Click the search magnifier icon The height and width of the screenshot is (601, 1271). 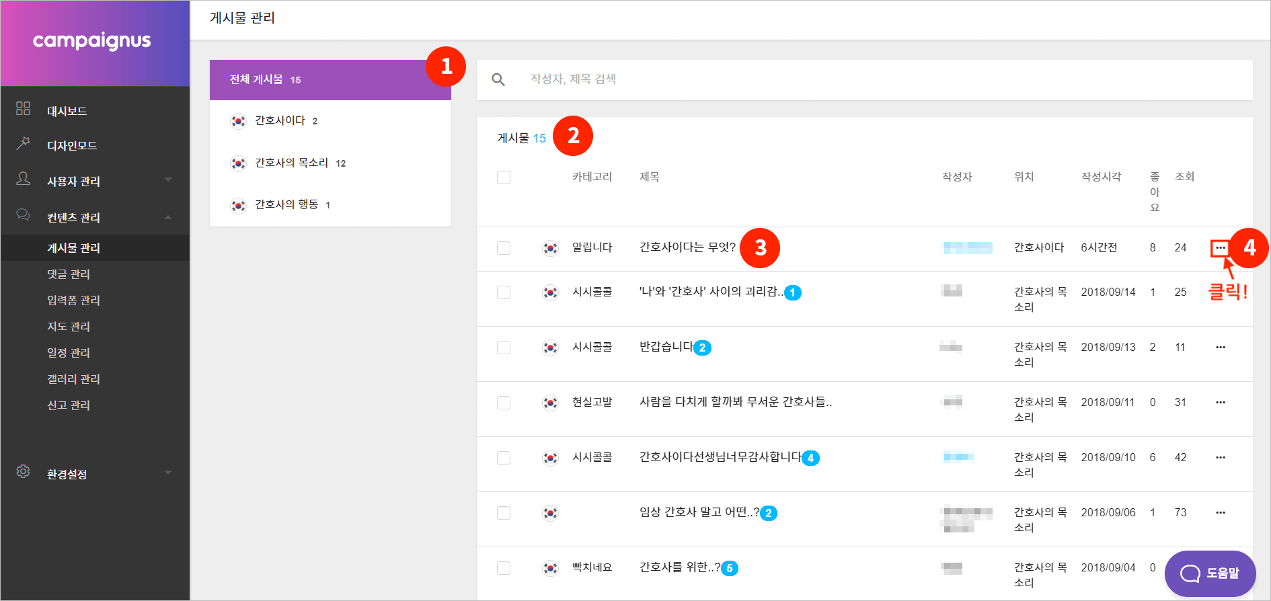[x=498, y=80]
